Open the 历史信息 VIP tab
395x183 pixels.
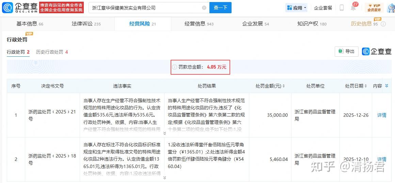point(364,24)
